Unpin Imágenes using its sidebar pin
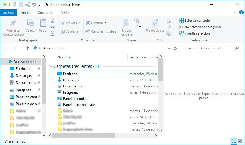 coord(39,90)
